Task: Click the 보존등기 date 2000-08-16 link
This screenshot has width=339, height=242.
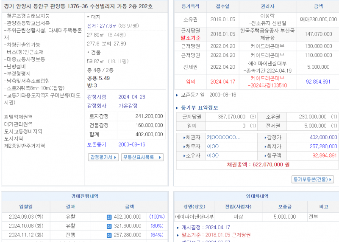Action: tap(132, 144)
